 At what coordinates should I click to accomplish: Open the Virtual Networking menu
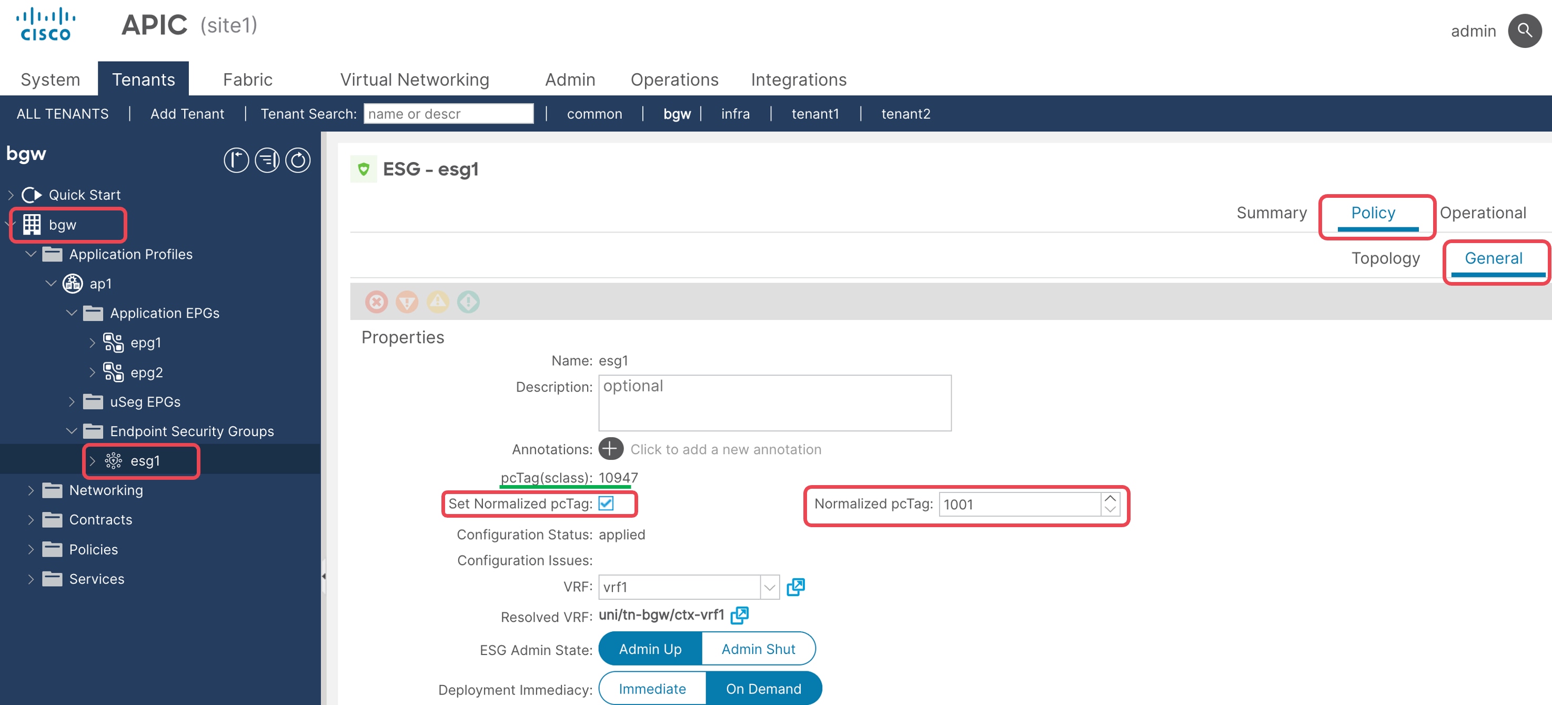click(x=415, y=79)
